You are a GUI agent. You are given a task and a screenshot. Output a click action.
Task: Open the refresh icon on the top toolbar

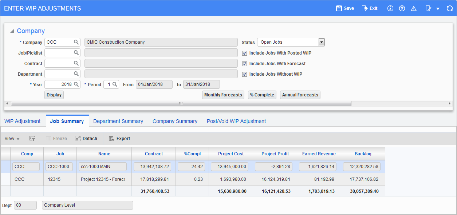450,8
